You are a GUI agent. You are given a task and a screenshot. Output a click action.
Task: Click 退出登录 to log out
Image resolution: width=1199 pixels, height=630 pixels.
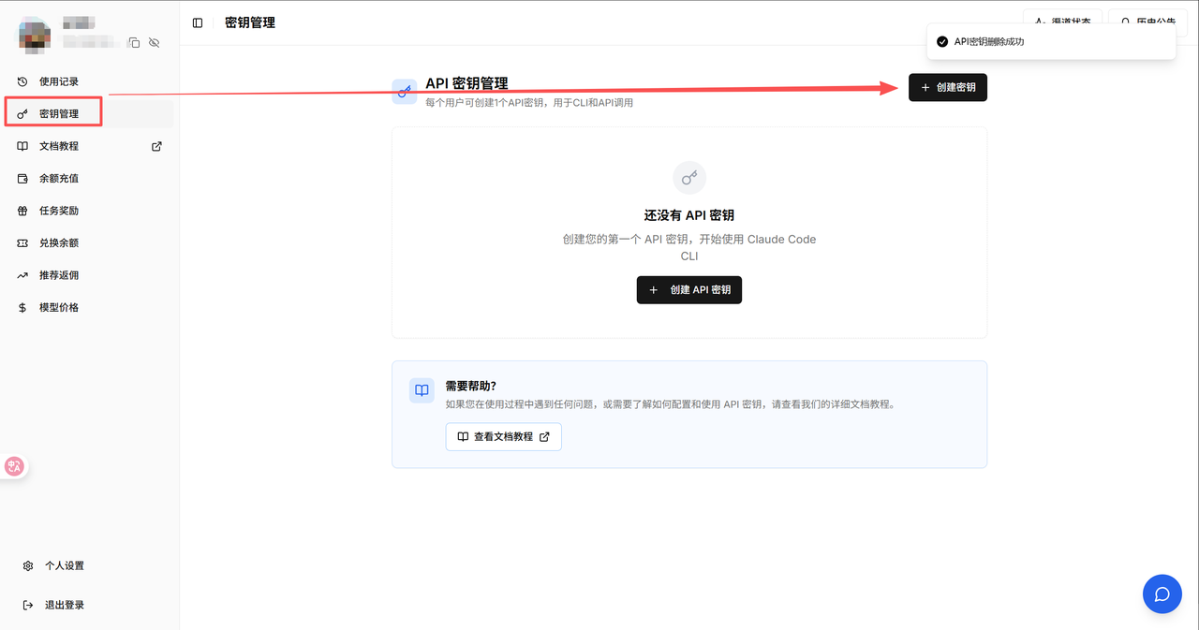[64, 605]
